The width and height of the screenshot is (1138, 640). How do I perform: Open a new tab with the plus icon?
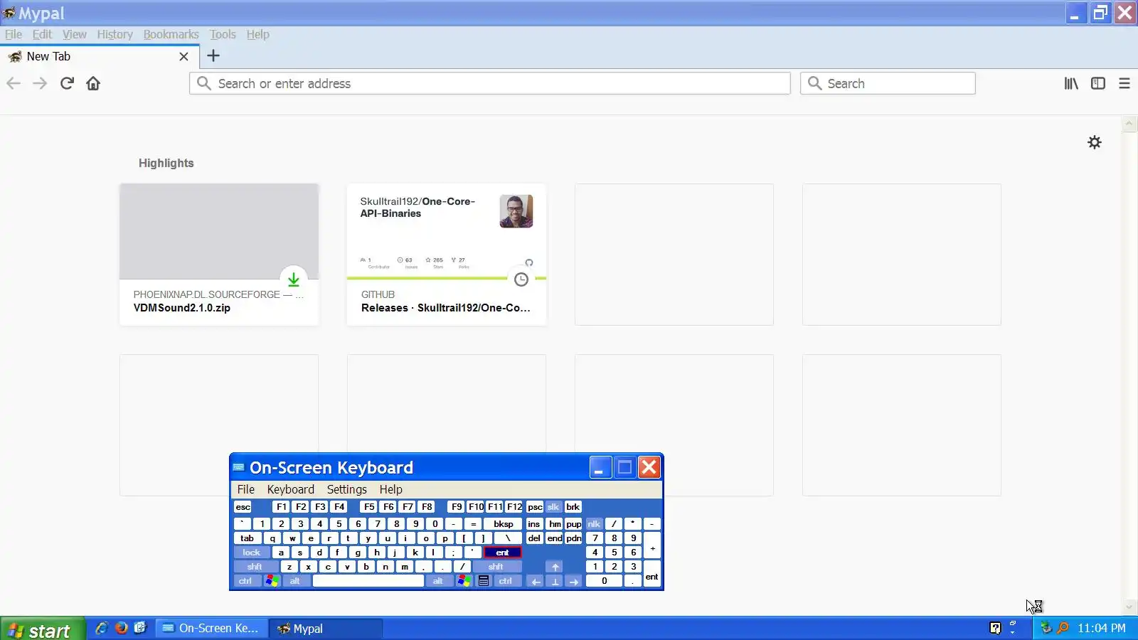coord(213,56)
